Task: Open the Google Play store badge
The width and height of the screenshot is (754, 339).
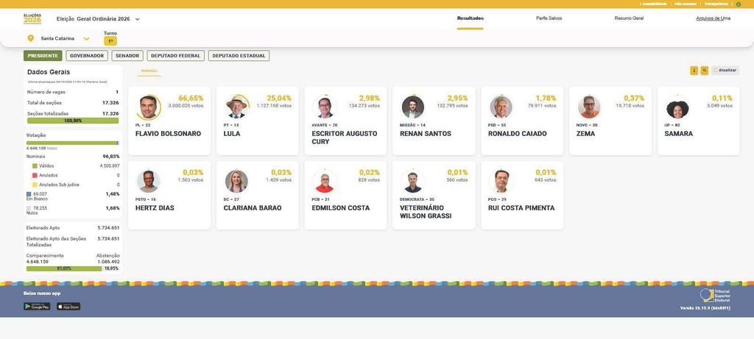Action: pos(37,307)
